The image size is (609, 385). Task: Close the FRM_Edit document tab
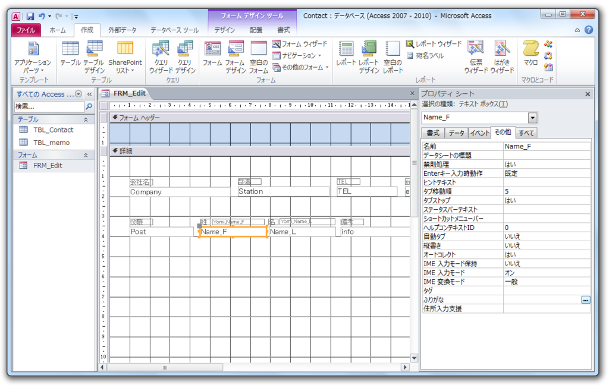[x=413, y=93]
